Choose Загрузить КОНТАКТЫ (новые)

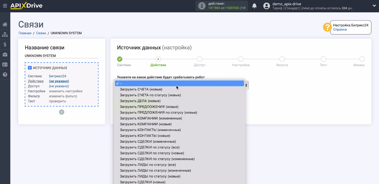[x=180, y=136]
